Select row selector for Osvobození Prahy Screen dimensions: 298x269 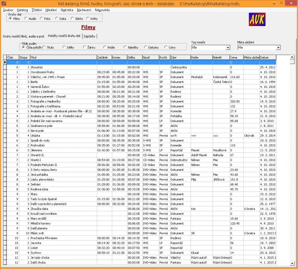(x=5, y=72)
